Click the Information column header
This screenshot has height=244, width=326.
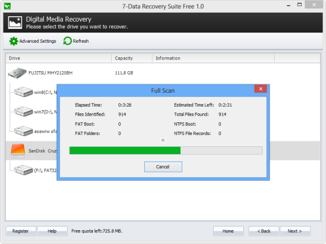[214, 58]
